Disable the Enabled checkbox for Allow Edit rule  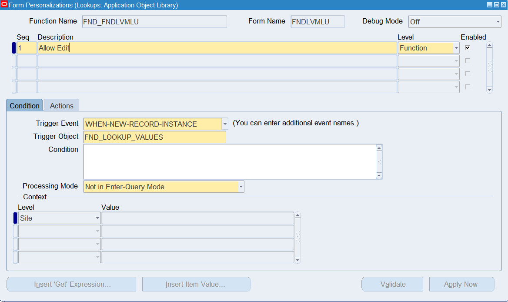468,47
